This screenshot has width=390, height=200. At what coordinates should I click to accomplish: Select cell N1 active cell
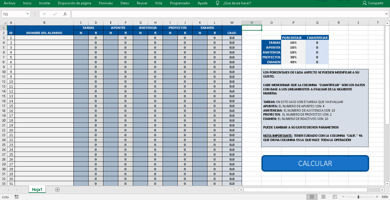(251, 28)
